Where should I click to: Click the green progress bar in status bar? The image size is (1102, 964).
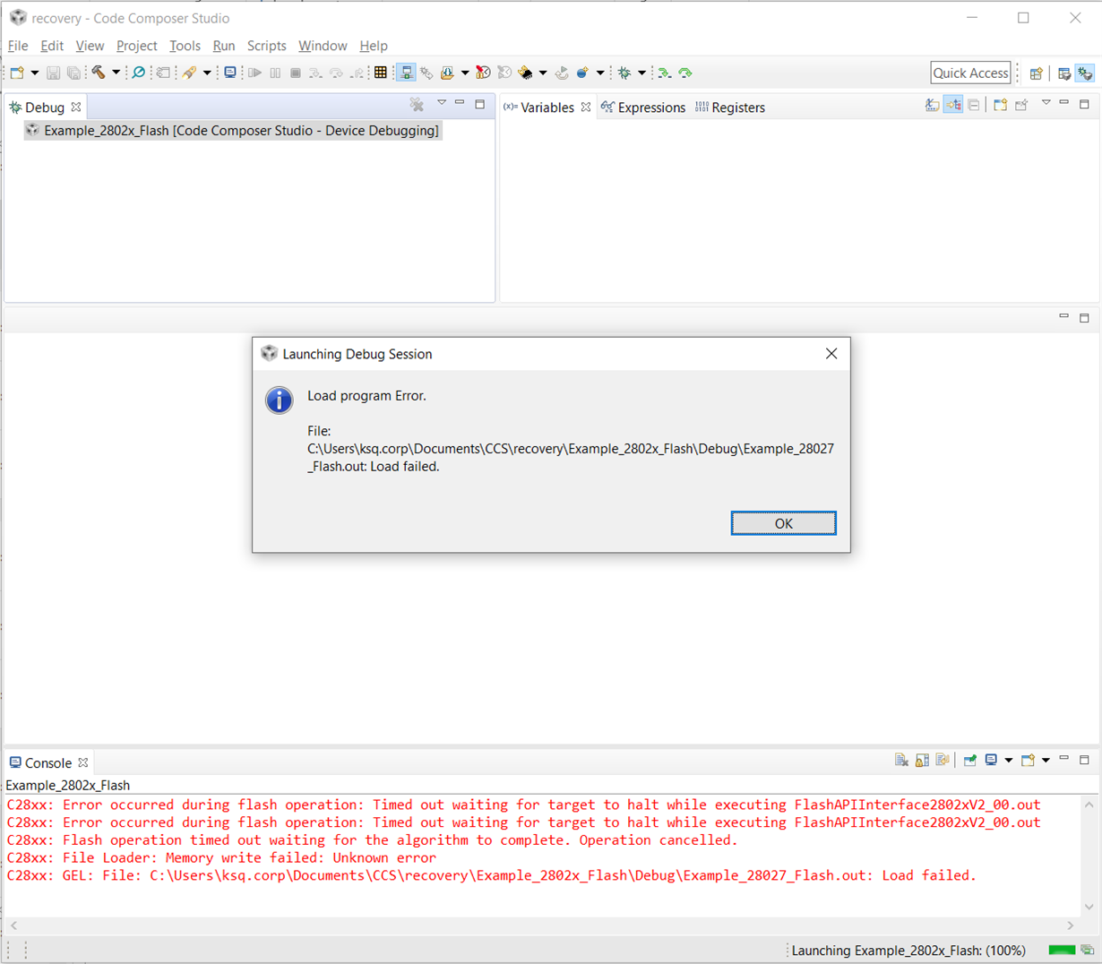[x=1062, y=950]
